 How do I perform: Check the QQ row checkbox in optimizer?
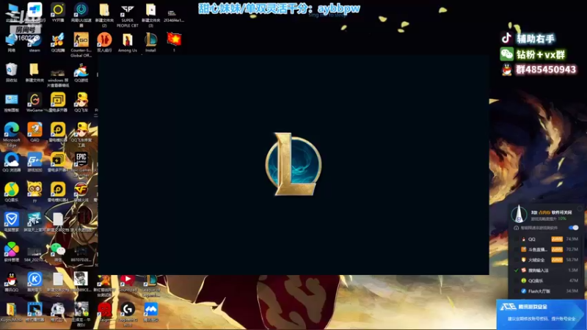[517, 239]
